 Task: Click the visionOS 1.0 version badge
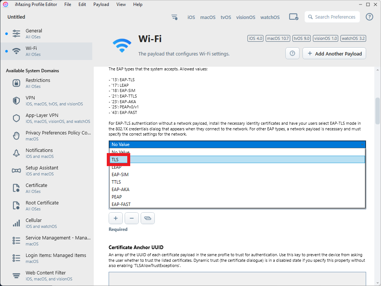[325, 38]
